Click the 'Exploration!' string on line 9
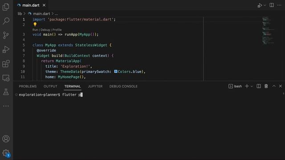 (75, 66)
